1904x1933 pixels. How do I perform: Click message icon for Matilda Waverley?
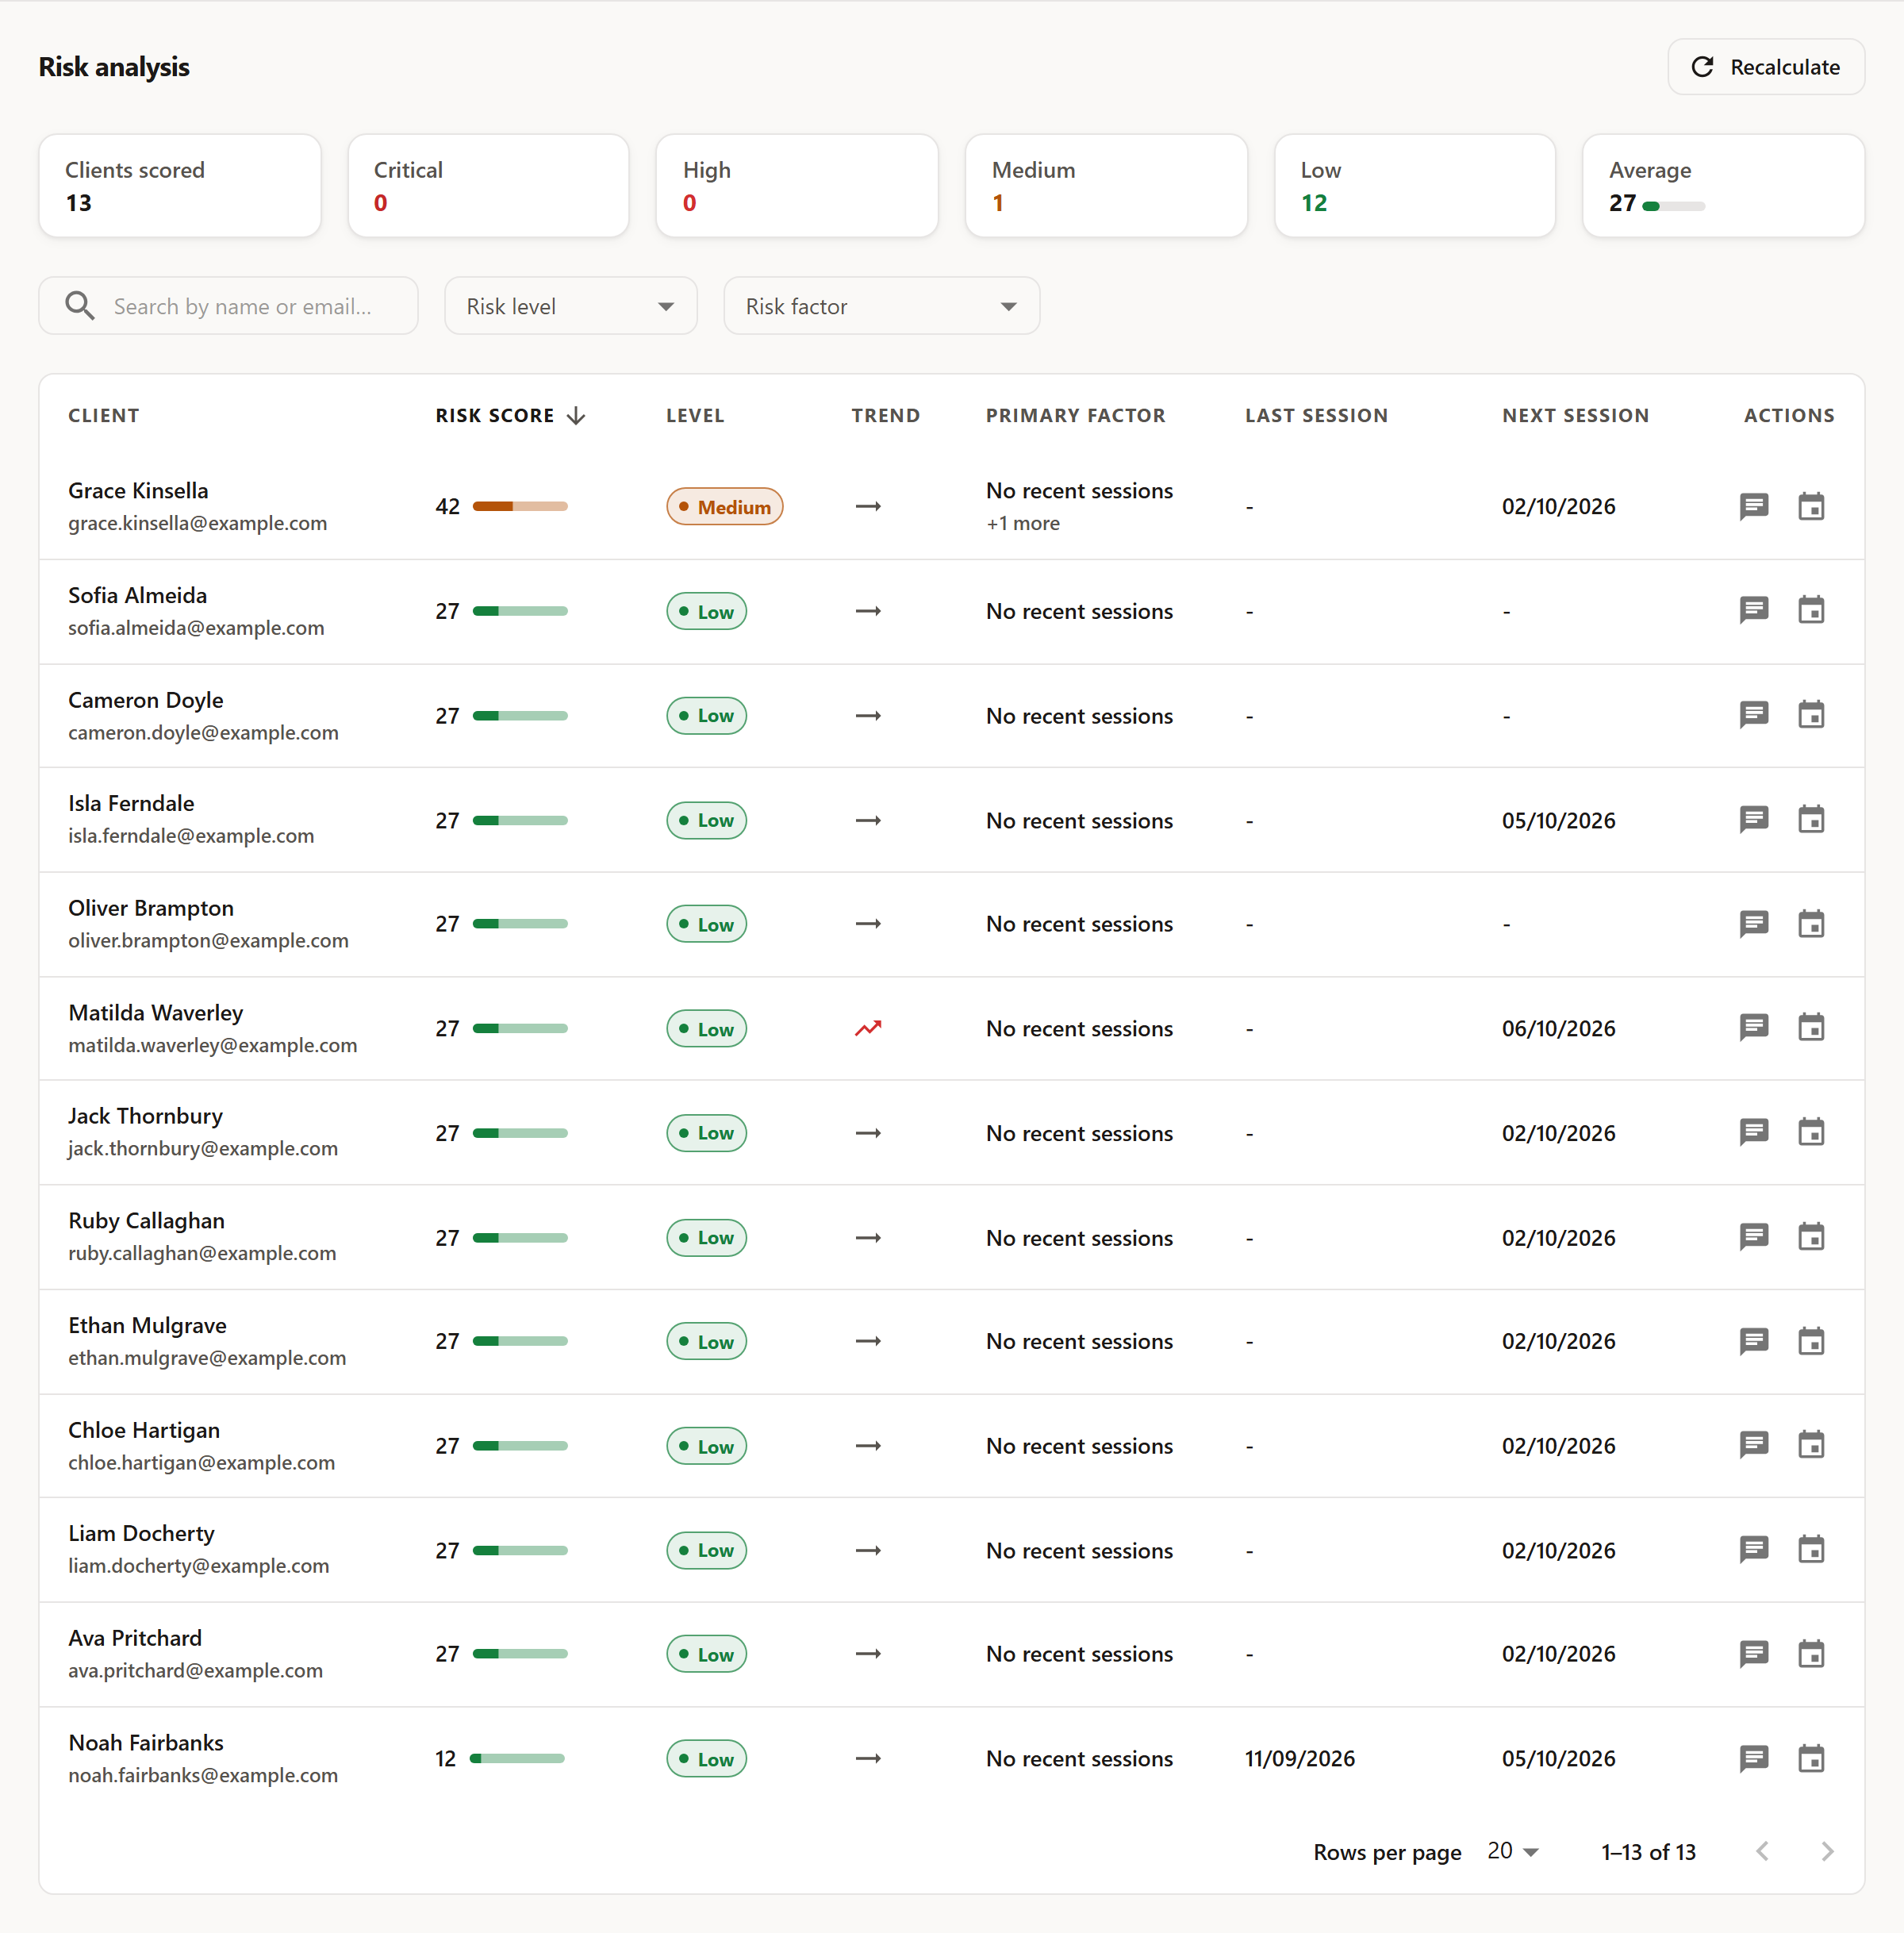[1754, 1028]
